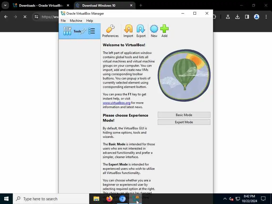Screen dimensions: 272x204
Task: Open the Machine menu
Action: click(x=76, y=21)
